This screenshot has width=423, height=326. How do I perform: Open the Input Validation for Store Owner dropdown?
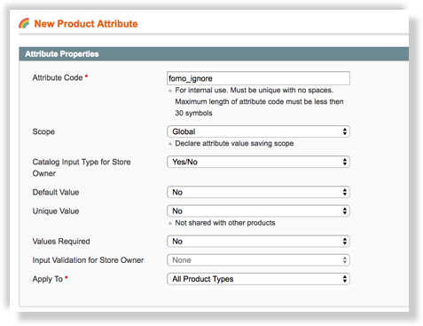point(258,260)
